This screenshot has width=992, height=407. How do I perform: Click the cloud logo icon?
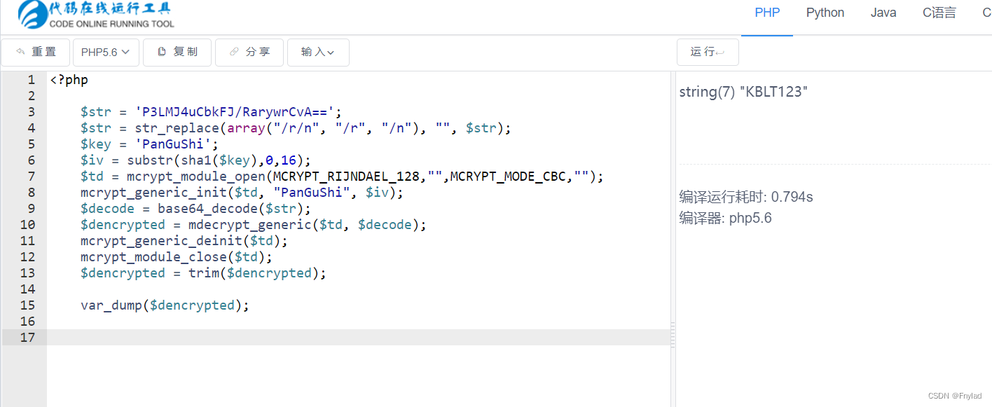[32, 15]
